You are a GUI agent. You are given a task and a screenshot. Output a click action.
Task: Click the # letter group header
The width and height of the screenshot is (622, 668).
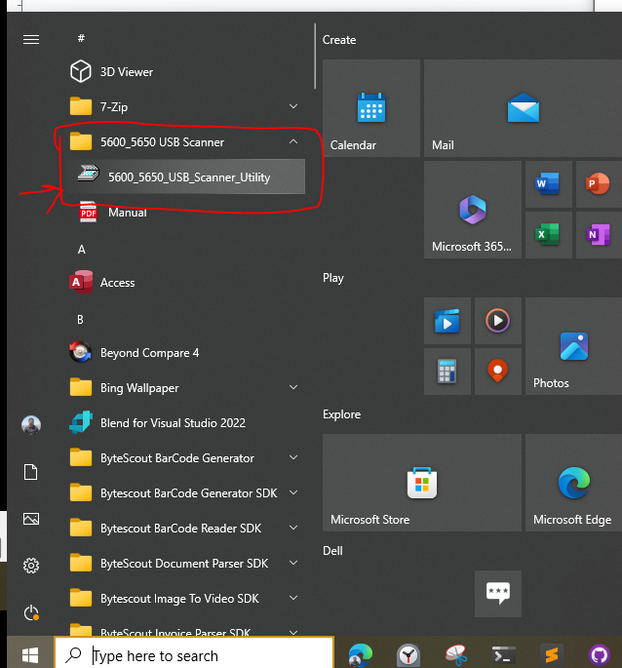pos(81,38)
